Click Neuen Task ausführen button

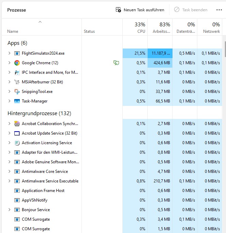140,10
